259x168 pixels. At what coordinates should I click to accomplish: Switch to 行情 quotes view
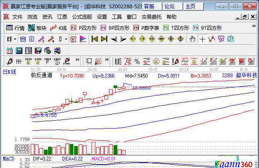click(x=15, y=28)
